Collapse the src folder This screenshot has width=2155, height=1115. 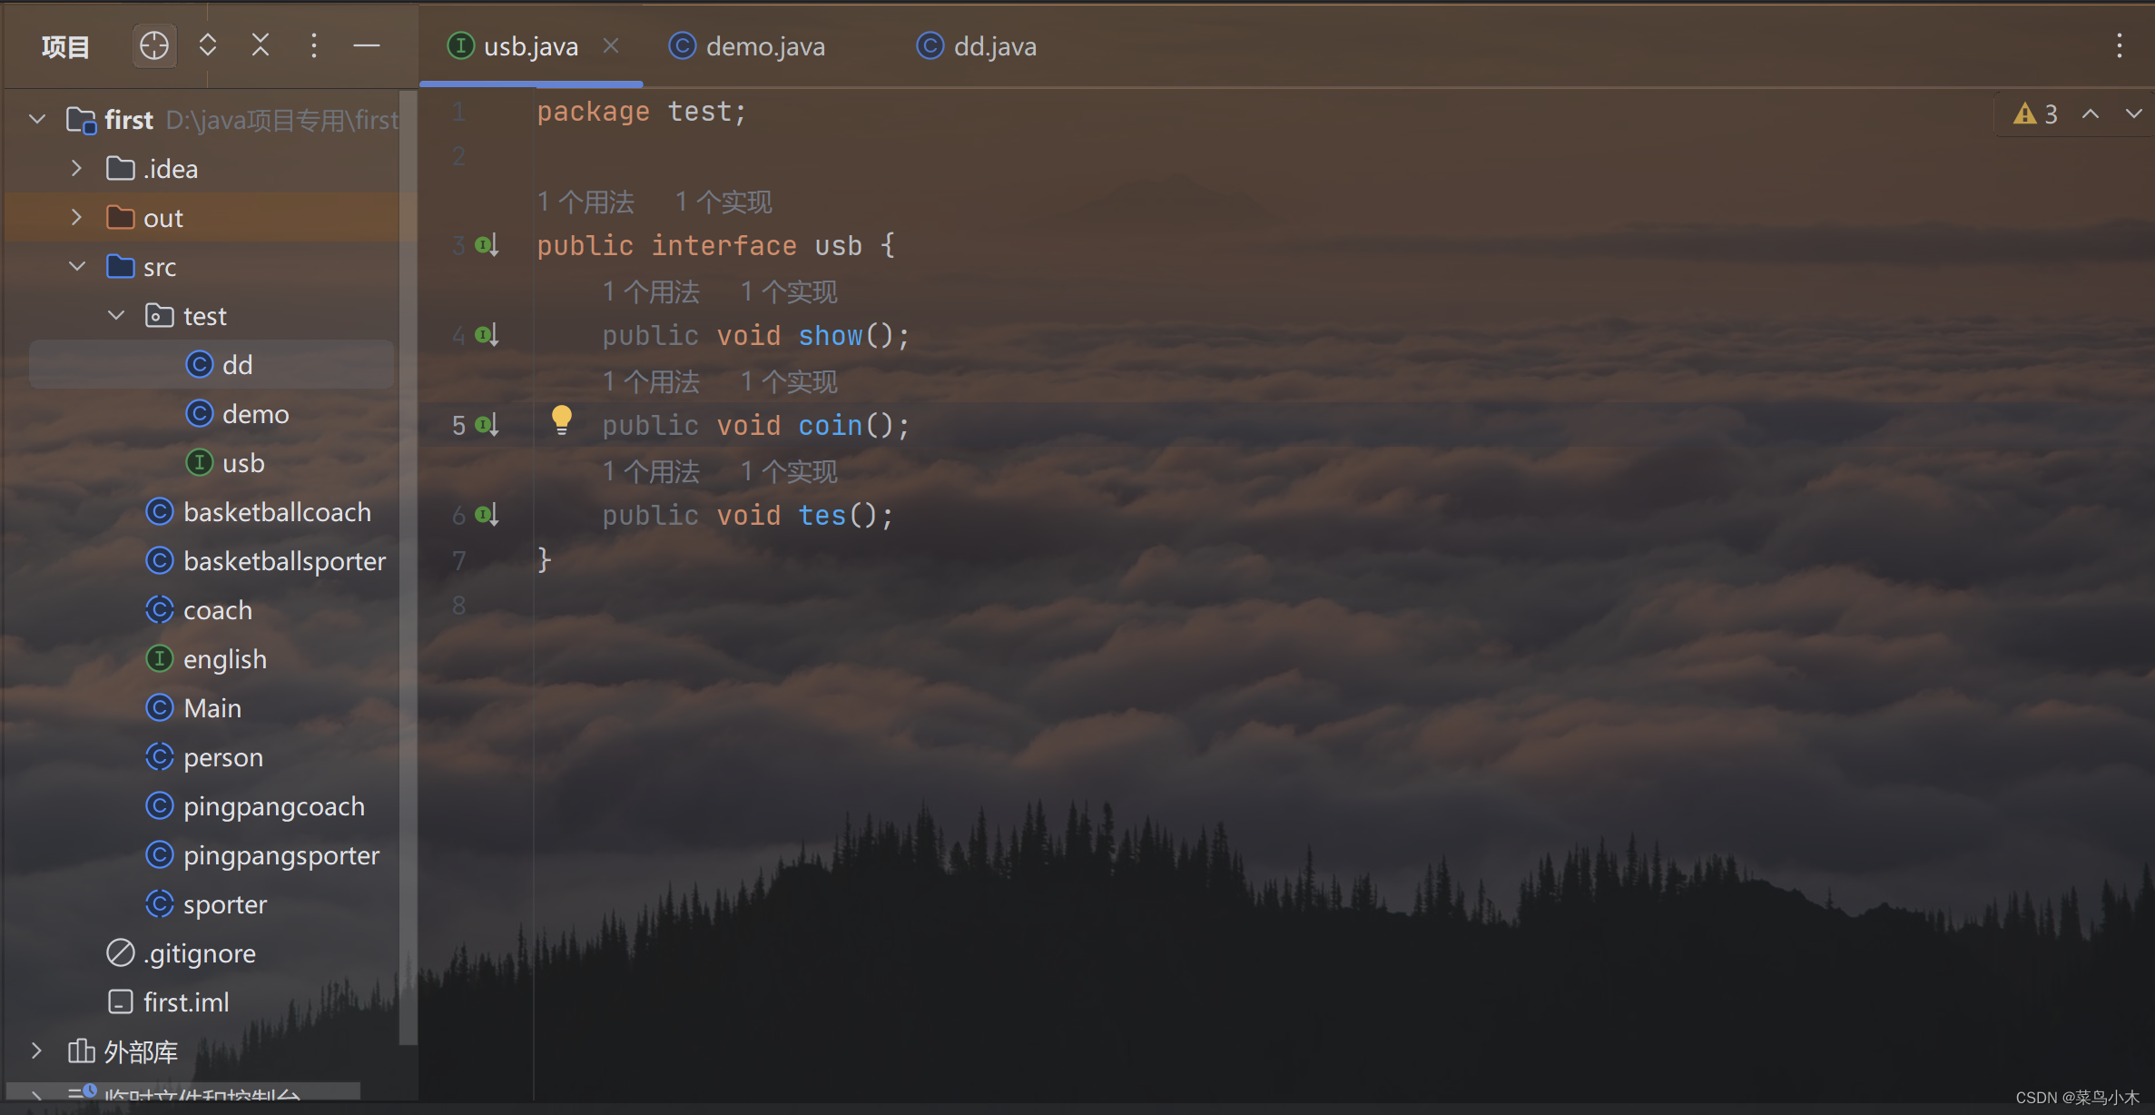pyautogui.click(x=77, y=266)
